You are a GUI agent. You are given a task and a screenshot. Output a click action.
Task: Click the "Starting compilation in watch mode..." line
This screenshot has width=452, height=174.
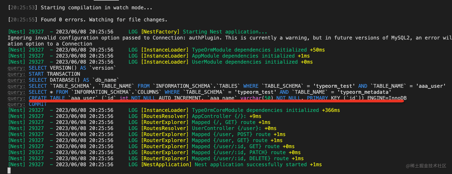[x=96, y=8]
